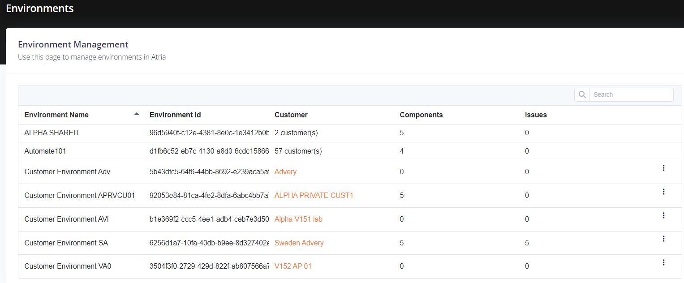Sort by Issues column header

click(536, 115)
